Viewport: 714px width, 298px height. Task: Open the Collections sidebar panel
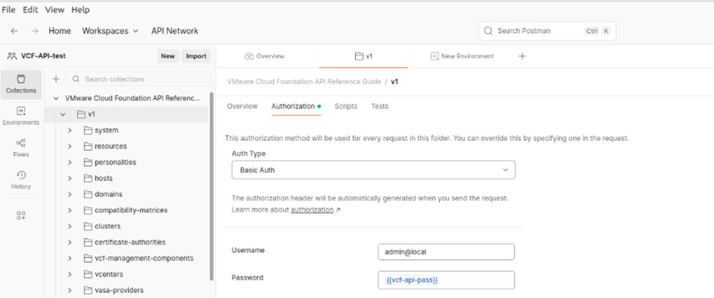pyautogui.click(x=21, y=84)
